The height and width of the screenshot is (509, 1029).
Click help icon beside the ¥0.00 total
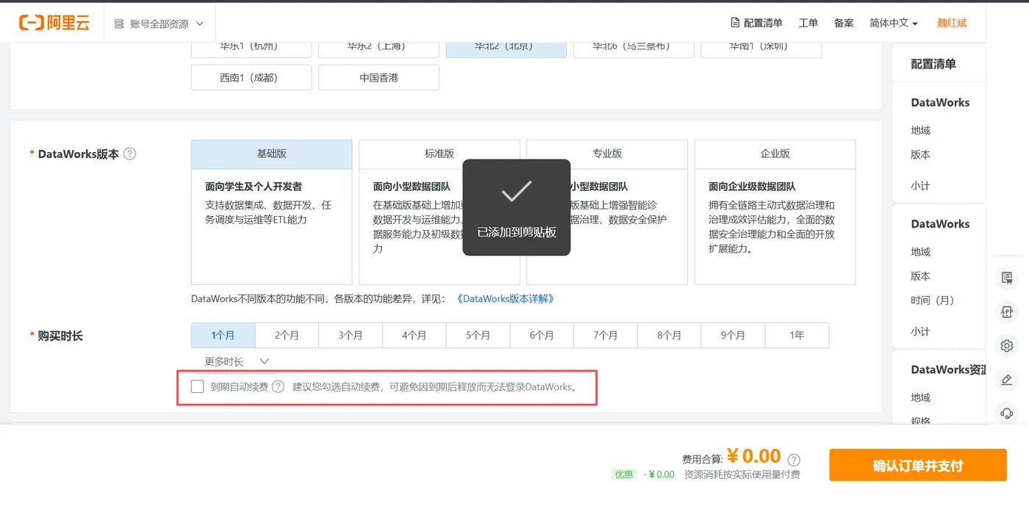pyautogui.click(x=794, y=460)
